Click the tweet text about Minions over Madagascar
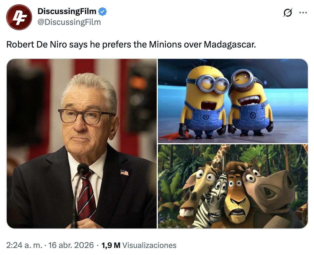Viewport: 314px width, 255px height. [x=131, y=44]
